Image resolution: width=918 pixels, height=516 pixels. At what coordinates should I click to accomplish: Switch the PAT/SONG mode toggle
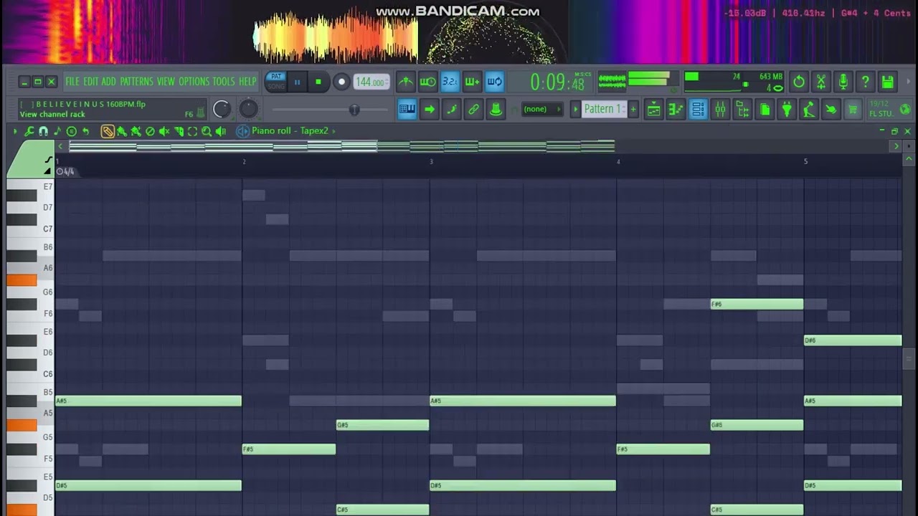[275, 82]
